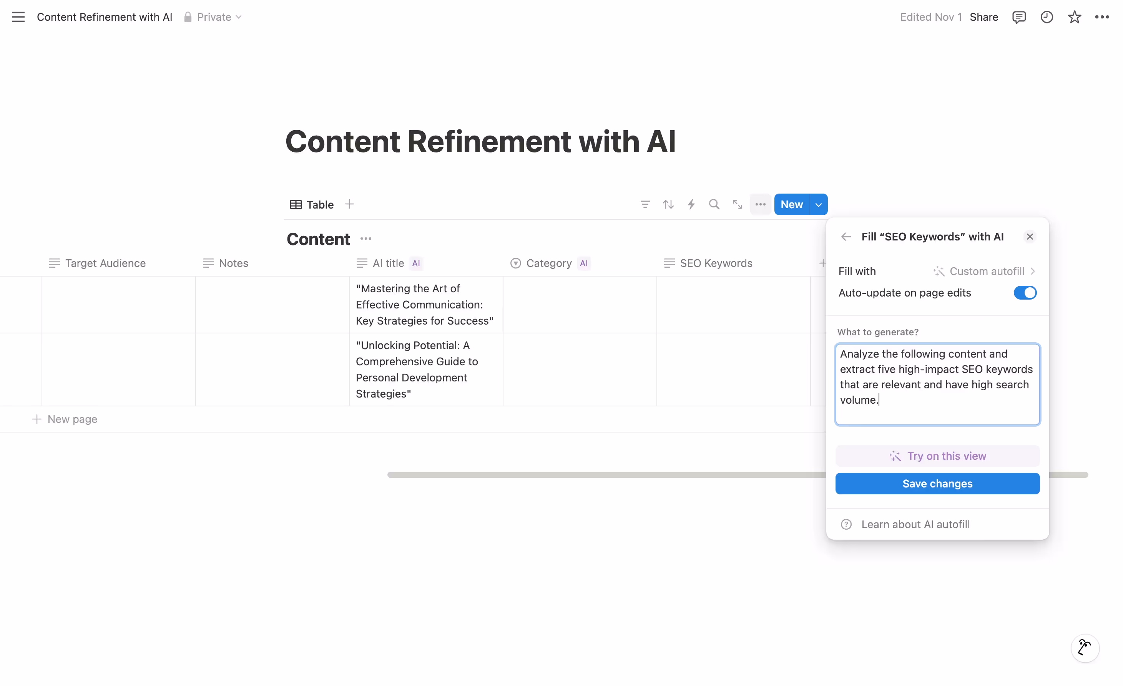Favorite this page with star
The width and height of the screenshot is (1123, 686).
point(1074,17)
